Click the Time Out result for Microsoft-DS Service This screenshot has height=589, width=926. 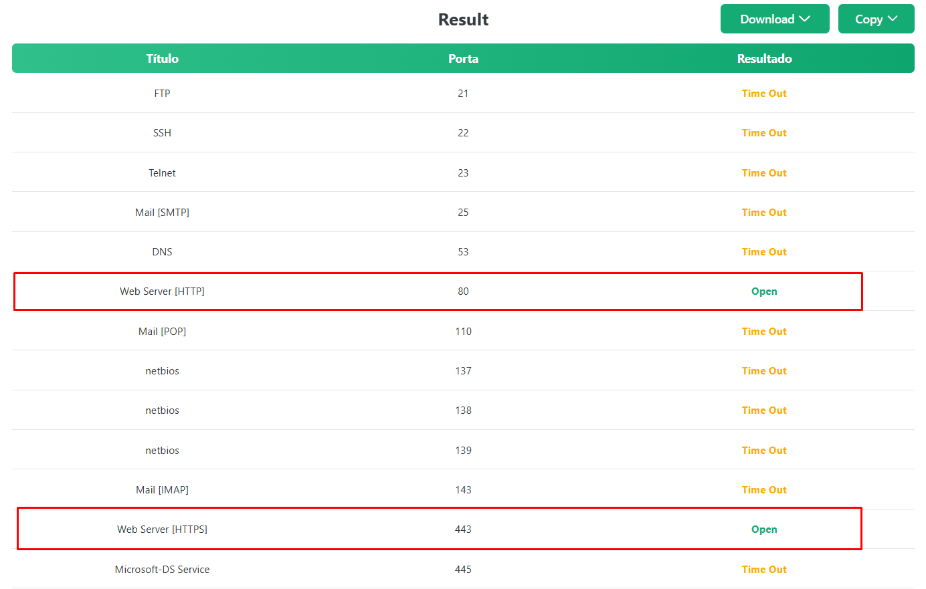click(764, 570)
